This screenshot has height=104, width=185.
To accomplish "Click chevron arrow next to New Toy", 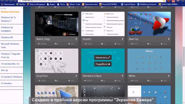I will point(169,39).
